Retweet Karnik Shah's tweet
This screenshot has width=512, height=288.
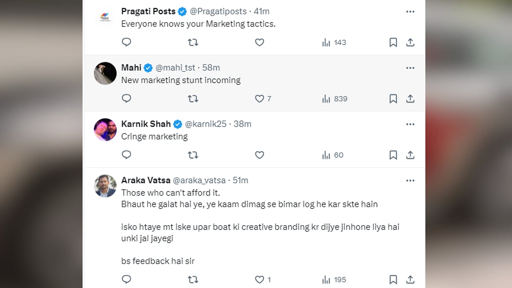(x=193, y=155)
